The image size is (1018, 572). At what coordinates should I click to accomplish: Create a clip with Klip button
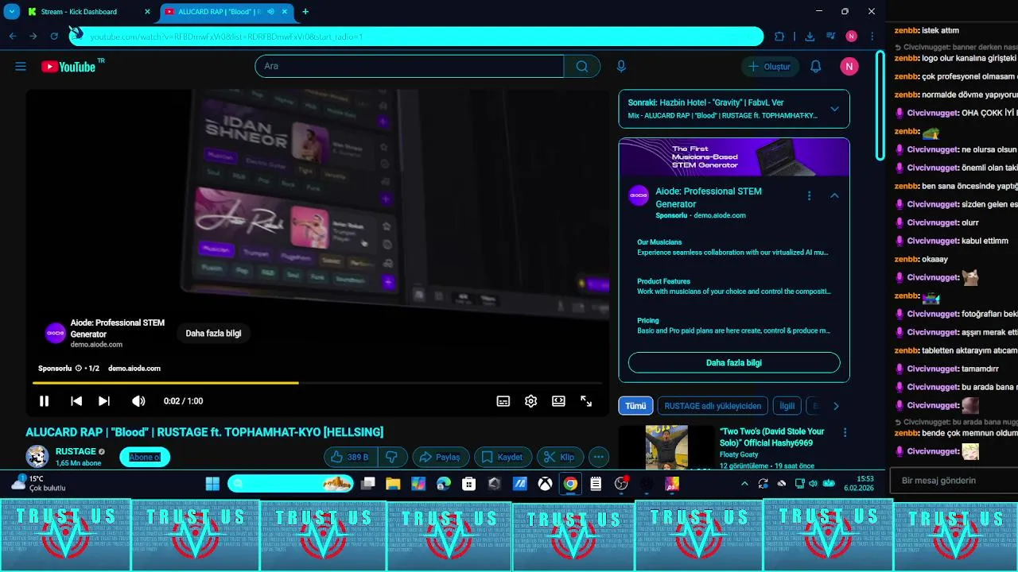click(561, 457)
